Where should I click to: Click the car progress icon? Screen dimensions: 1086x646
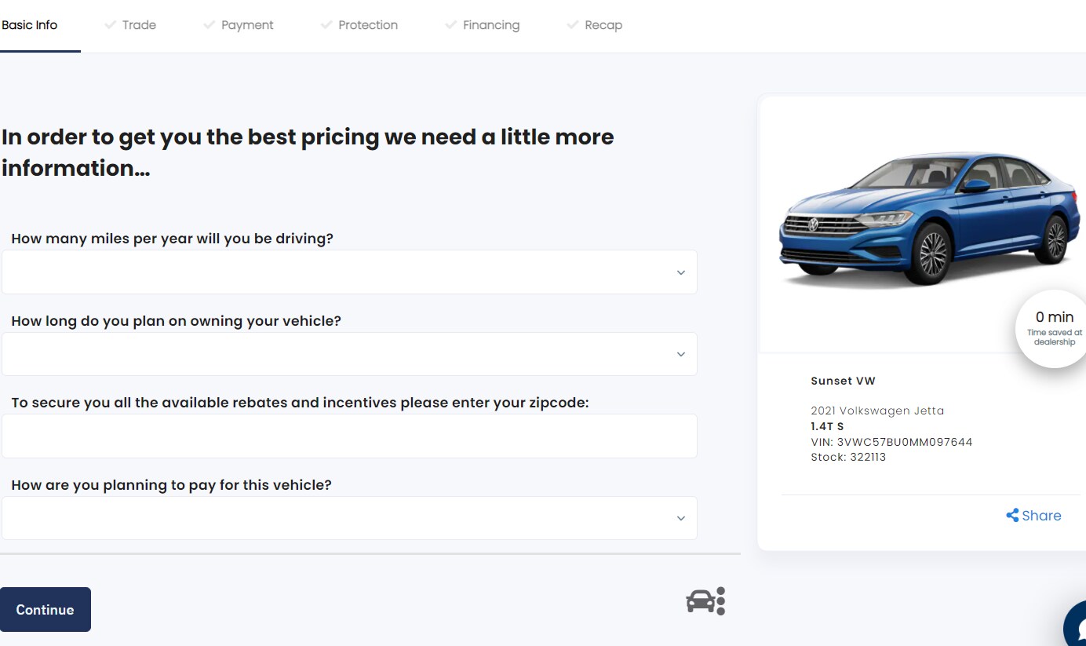[705, 601]
